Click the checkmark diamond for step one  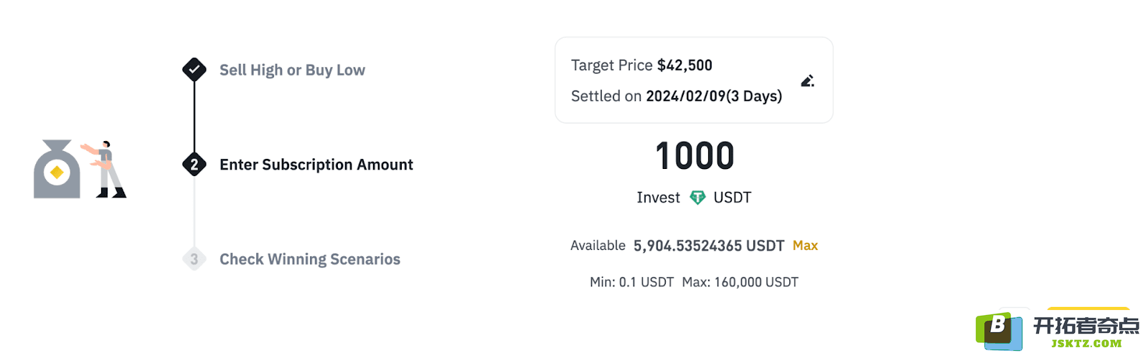(194, 69)
